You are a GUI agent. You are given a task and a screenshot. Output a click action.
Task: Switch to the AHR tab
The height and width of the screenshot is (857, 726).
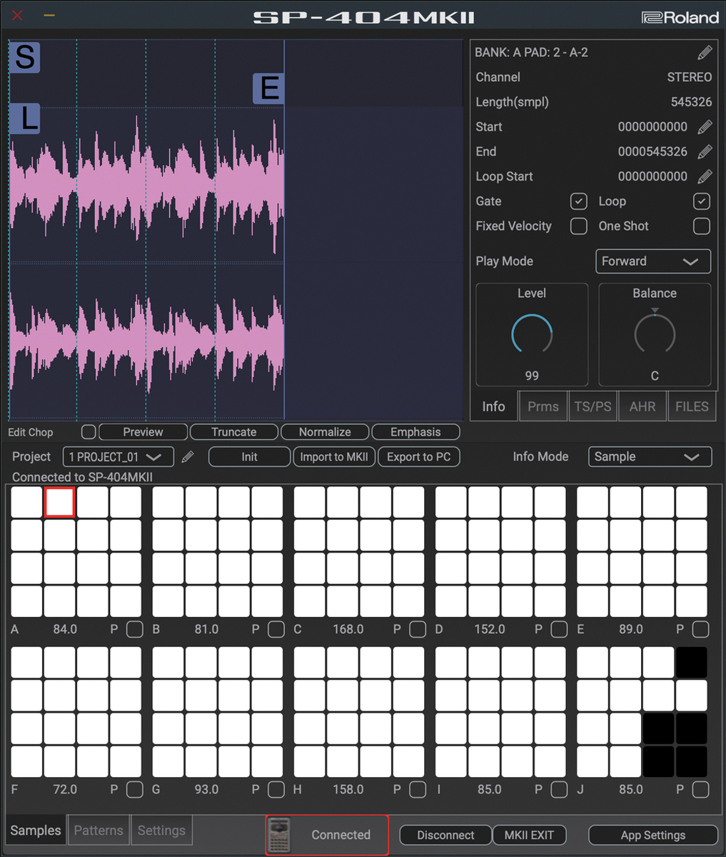(642, 406)
